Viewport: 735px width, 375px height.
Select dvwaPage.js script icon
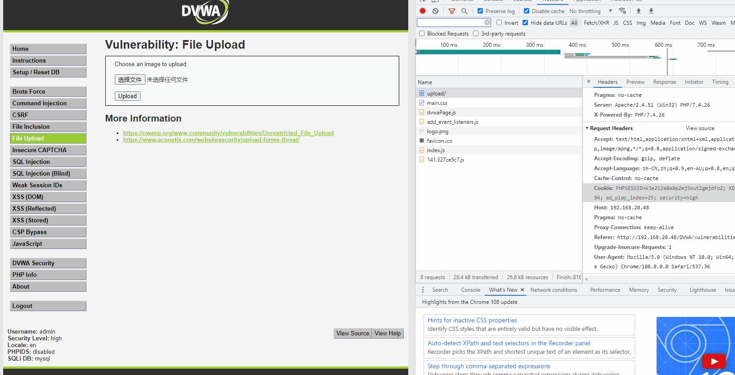(x=422, y=112)
